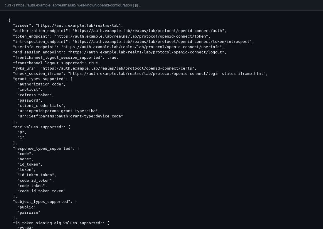
Task: Click the "code token" response type
Action: tap(31, 186)
